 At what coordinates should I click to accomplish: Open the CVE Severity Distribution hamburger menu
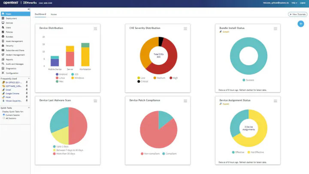point(185,28)
